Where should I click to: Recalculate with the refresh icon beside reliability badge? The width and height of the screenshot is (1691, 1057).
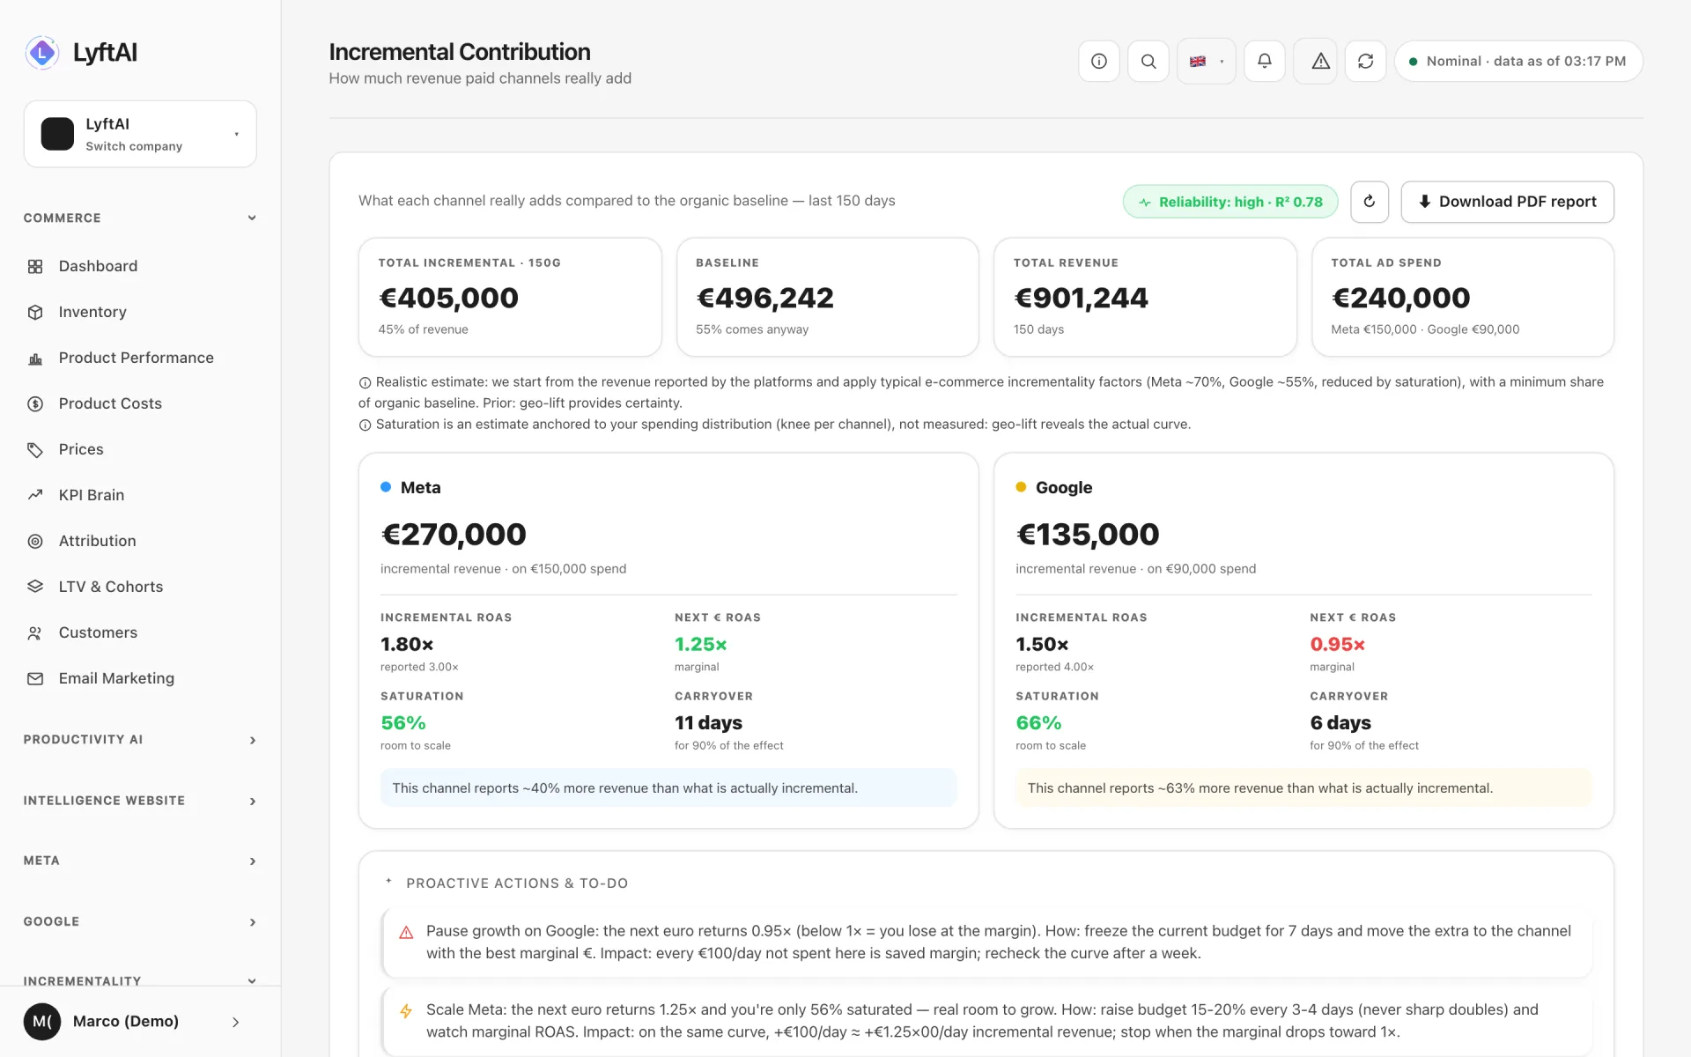click(x=1370, y=202)
